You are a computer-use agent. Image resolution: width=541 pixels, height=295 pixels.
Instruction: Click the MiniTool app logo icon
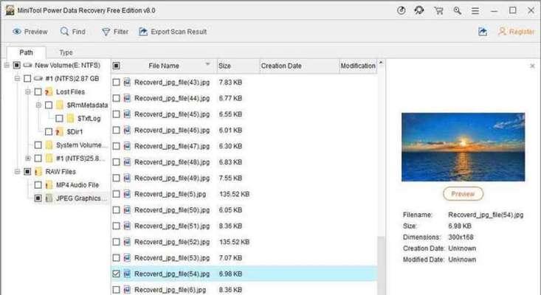click(x=10, y=10)
